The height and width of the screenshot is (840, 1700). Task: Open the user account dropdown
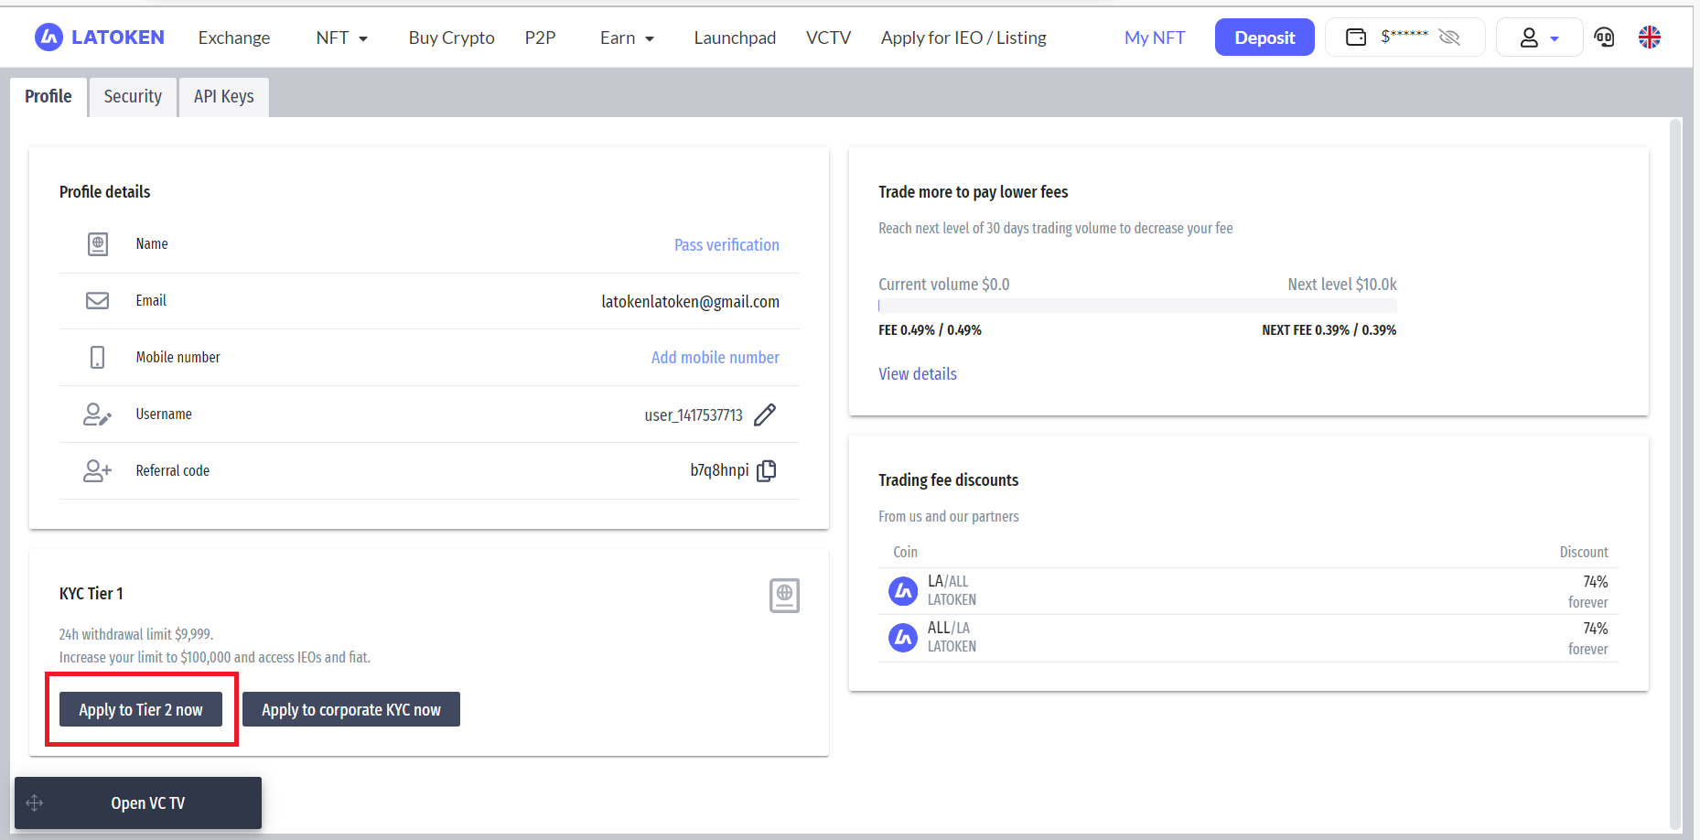tap(1539, 38)
